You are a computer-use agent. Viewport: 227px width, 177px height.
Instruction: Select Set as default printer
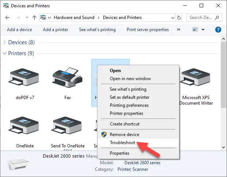click(x=130, y=97)
